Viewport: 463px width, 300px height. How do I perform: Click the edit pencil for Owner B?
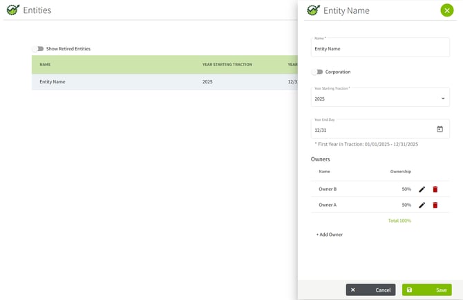pos(422,189)
